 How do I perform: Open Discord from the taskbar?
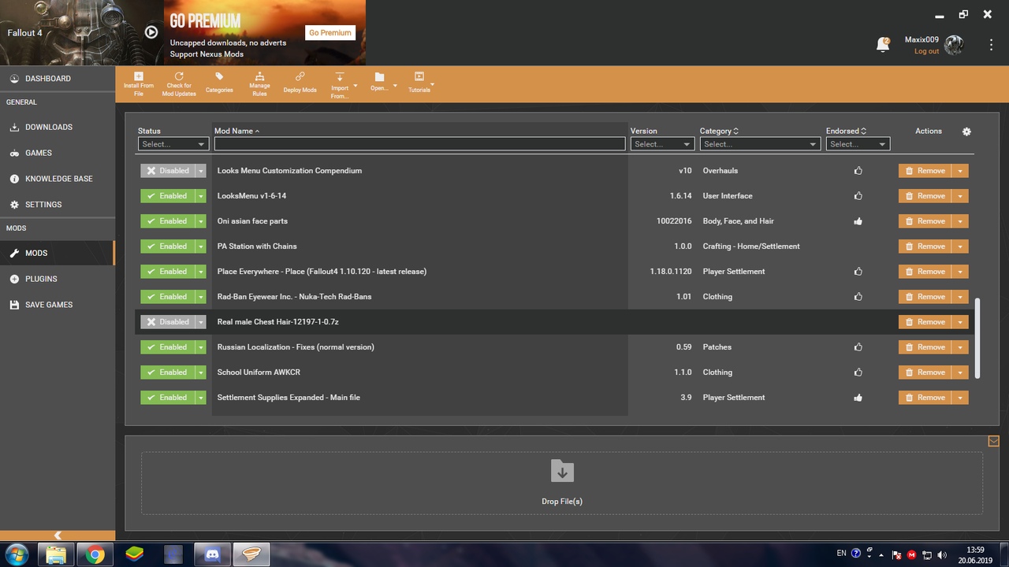click(212, 554)
